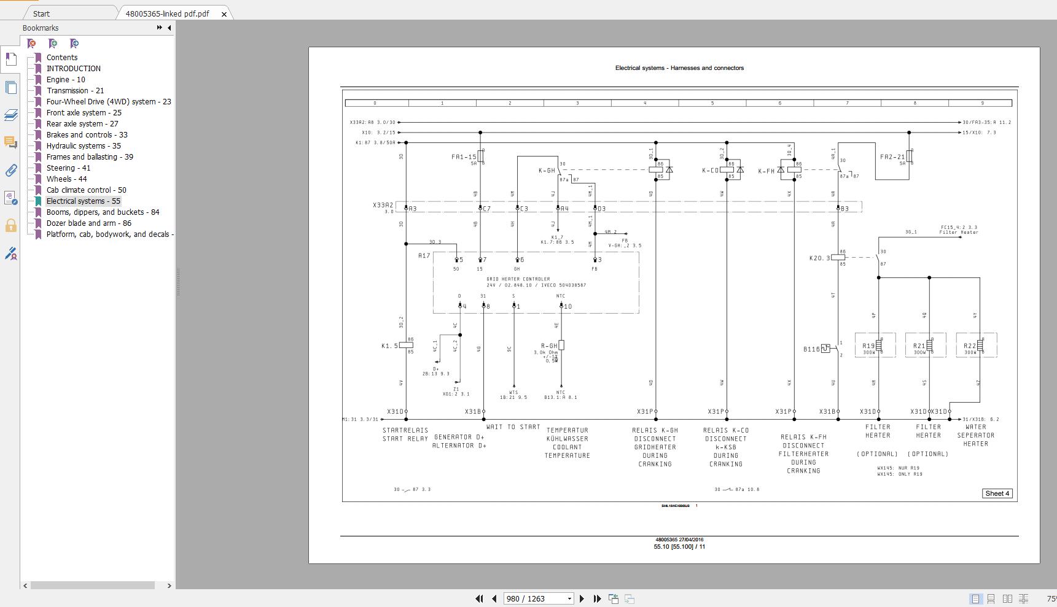Expand the current bookmark with the blue arrow icon

74,44
